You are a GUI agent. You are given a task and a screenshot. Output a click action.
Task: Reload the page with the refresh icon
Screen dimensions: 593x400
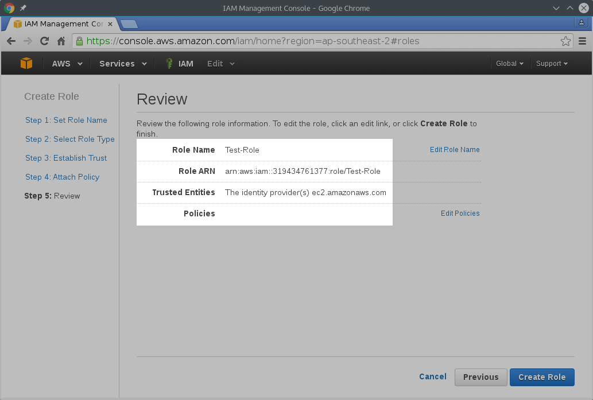pyautogui.click(x=44, y=41)
